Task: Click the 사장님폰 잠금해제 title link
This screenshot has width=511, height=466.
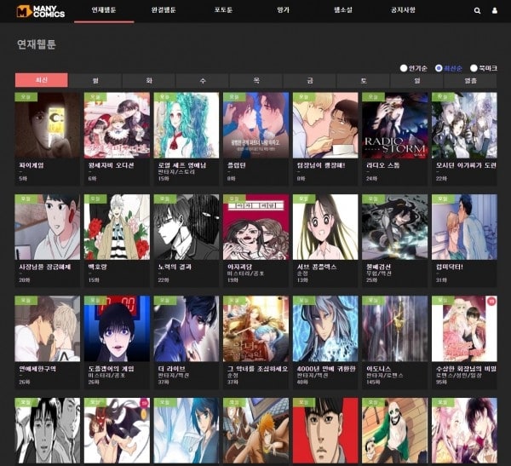Action: click(x=45, y=267)
